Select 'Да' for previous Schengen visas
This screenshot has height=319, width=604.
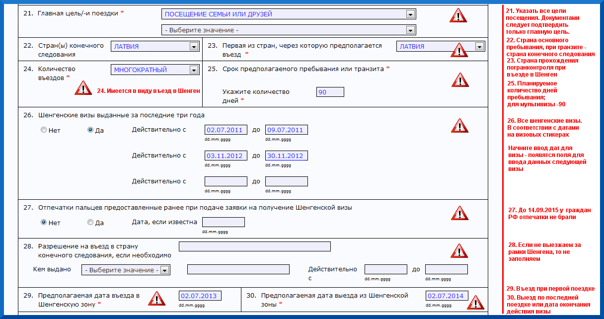[90, 130]
